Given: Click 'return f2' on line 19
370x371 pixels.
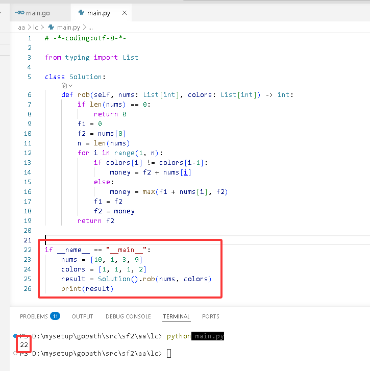Looking at the screenshot, I should [96, 221].
